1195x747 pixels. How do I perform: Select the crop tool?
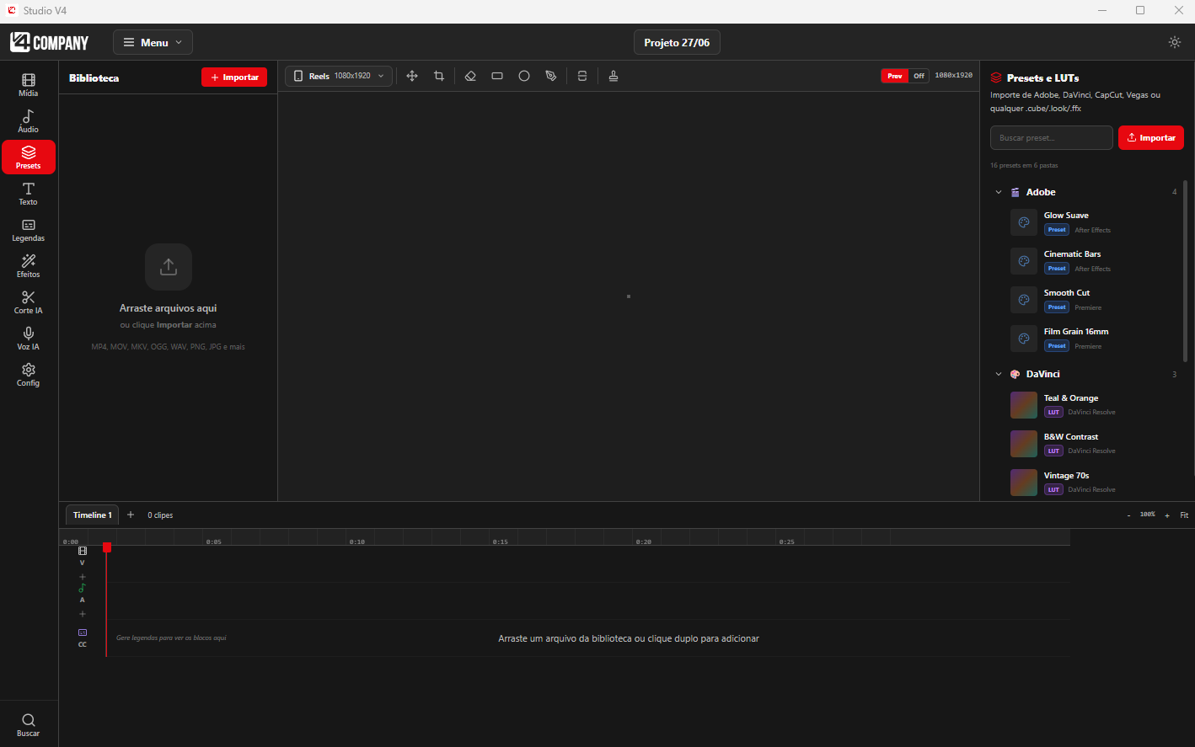pyautogui.click(x=439, y=76)
